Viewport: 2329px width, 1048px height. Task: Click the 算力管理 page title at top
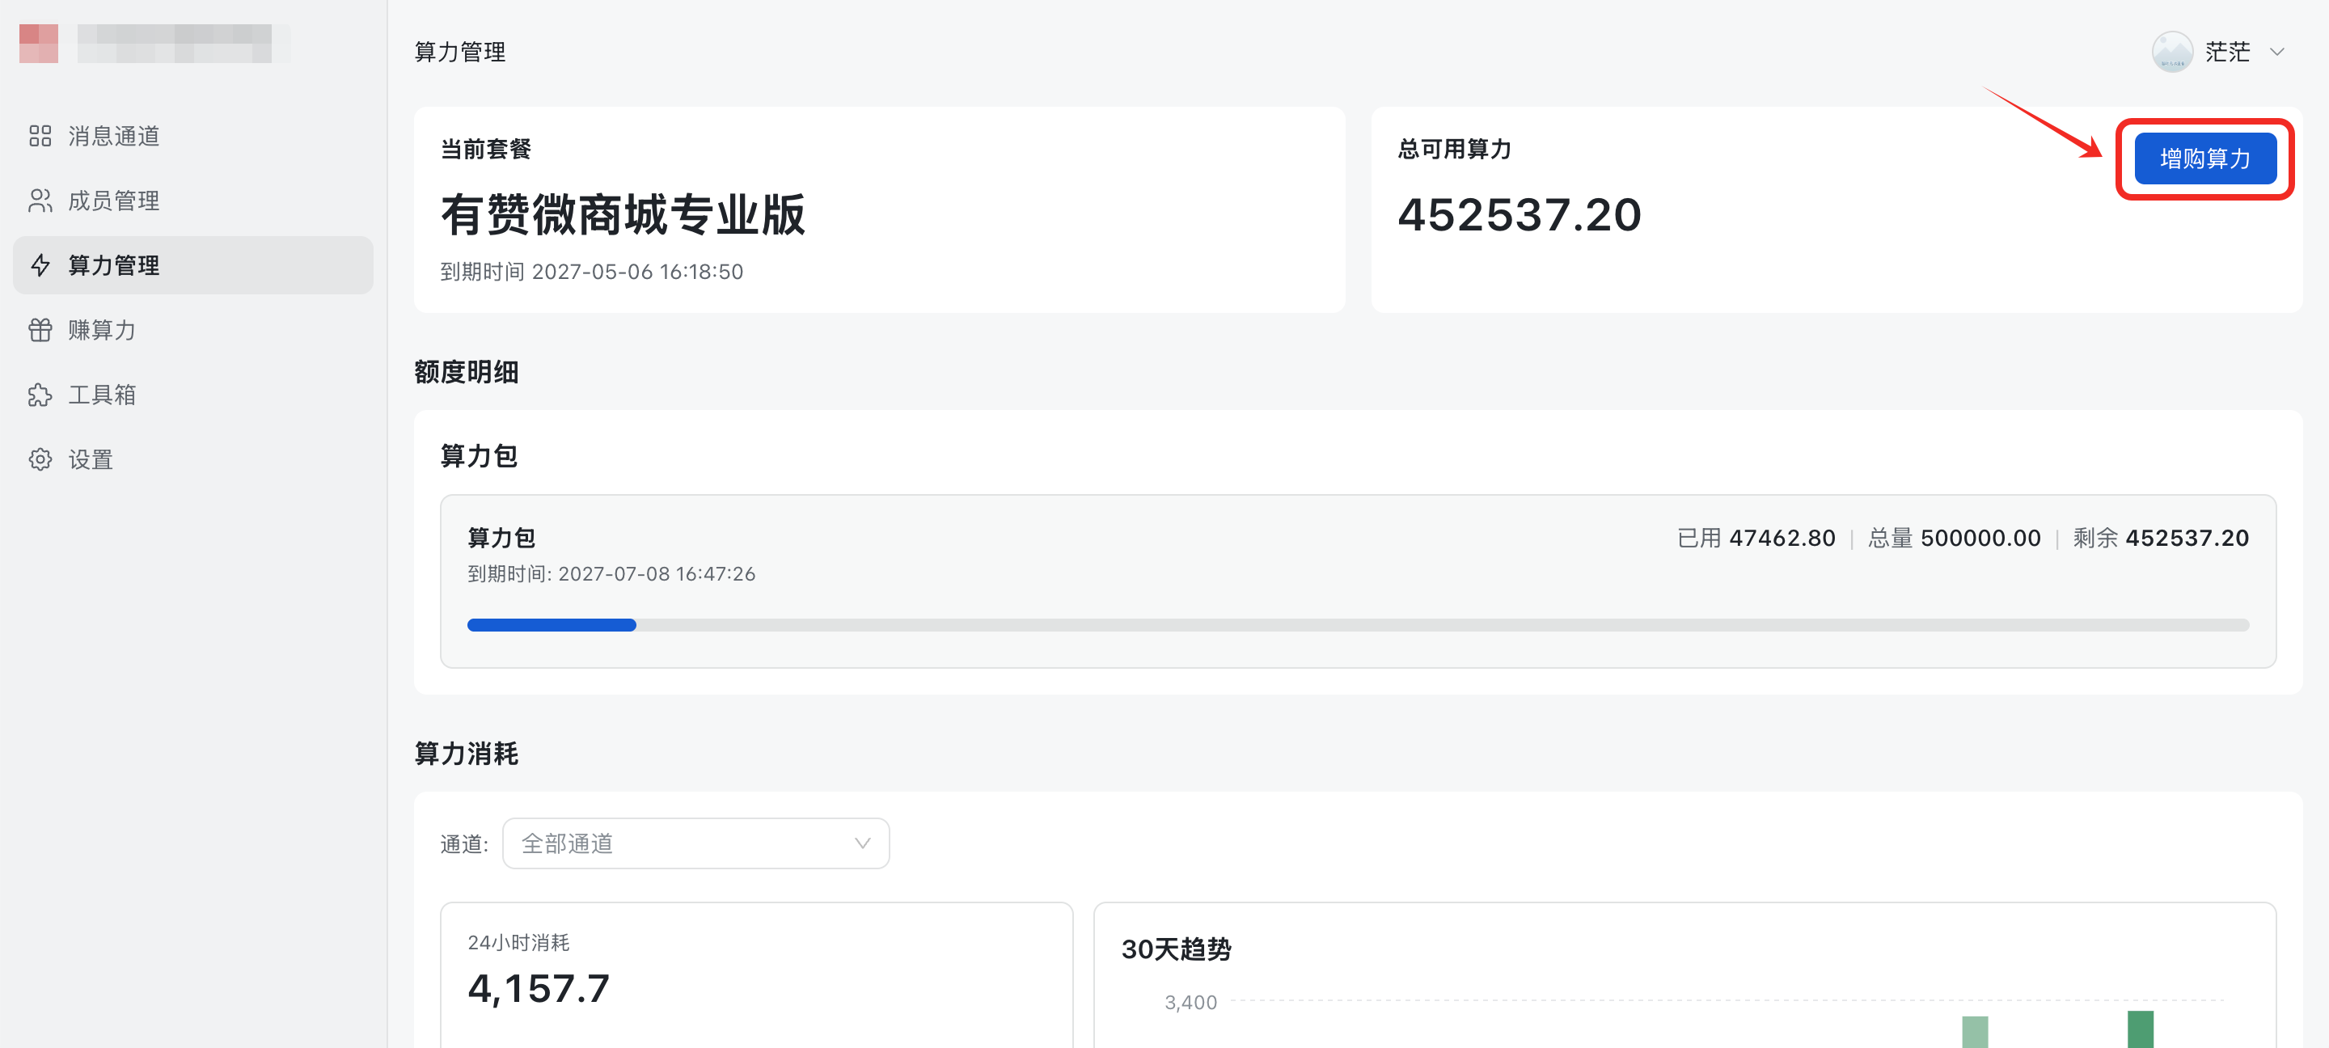click(460, 53)
